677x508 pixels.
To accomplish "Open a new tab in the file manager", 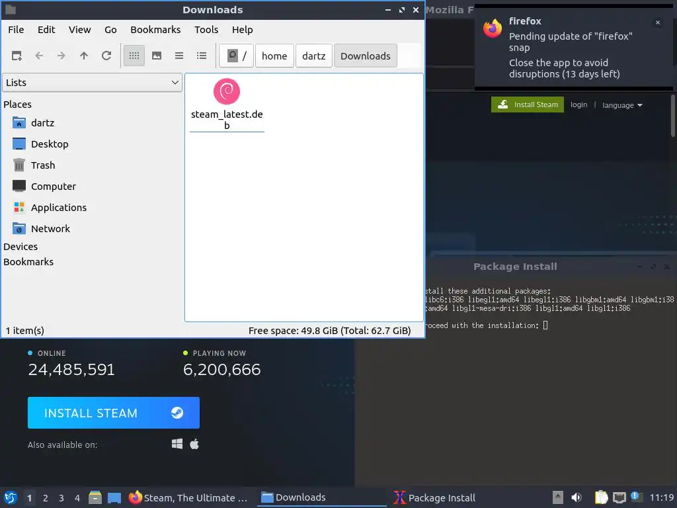I will coord(17,56).
